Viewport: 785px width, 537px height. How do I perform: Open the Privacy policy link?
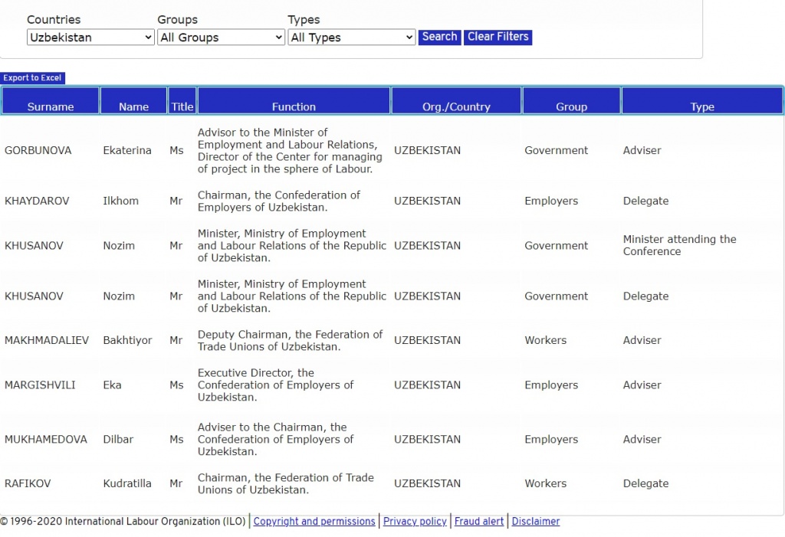tap(415, 522)
